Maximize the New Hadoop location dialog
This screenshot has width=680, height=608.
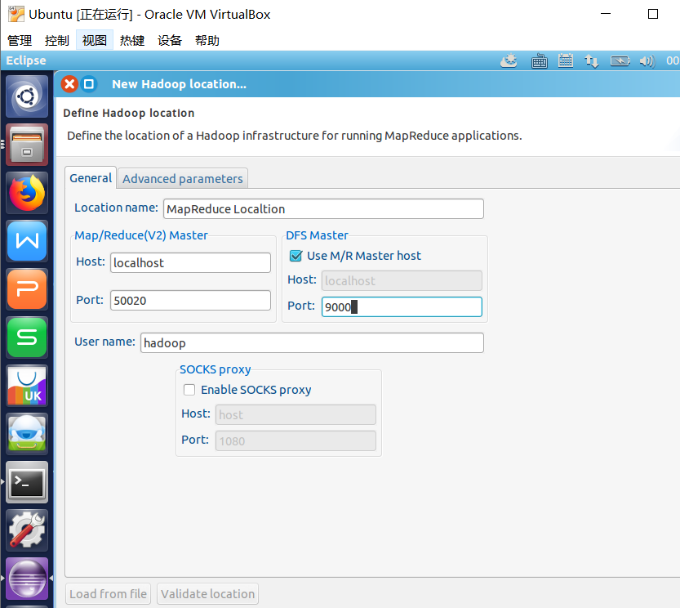88,84
